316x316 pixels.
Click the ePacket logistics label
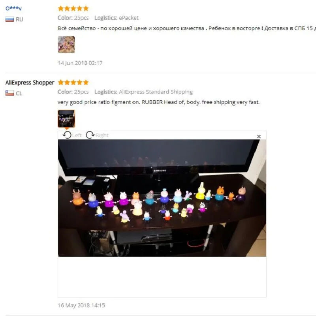pyautogui.click(x=129, y=18)
